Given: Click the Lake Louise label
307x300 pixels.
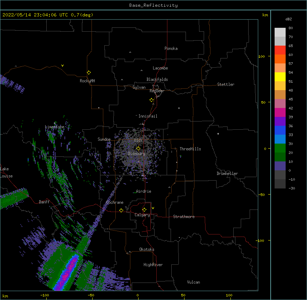Looking at the screenshot, I should [6, 172].
